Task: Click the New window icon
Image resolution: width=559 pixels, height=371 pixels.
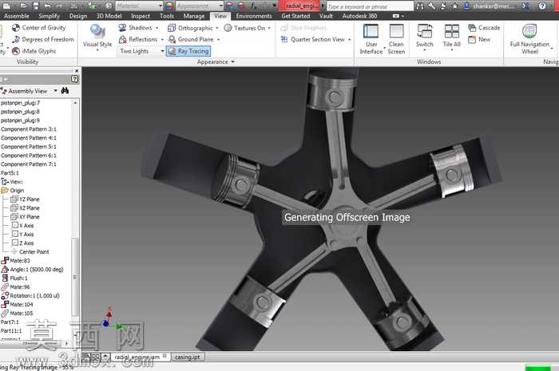Action: click(x=472, y=40)
